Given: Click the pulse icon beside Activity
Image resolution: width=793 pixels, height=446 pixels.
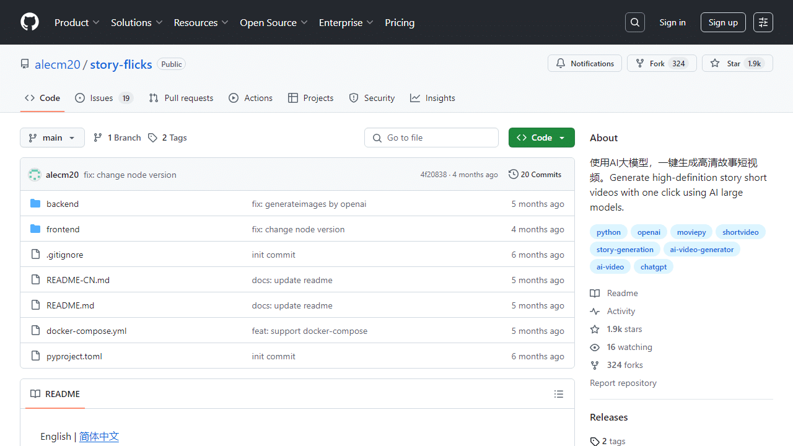Looking at the screenshot, I should click(595, 311).
